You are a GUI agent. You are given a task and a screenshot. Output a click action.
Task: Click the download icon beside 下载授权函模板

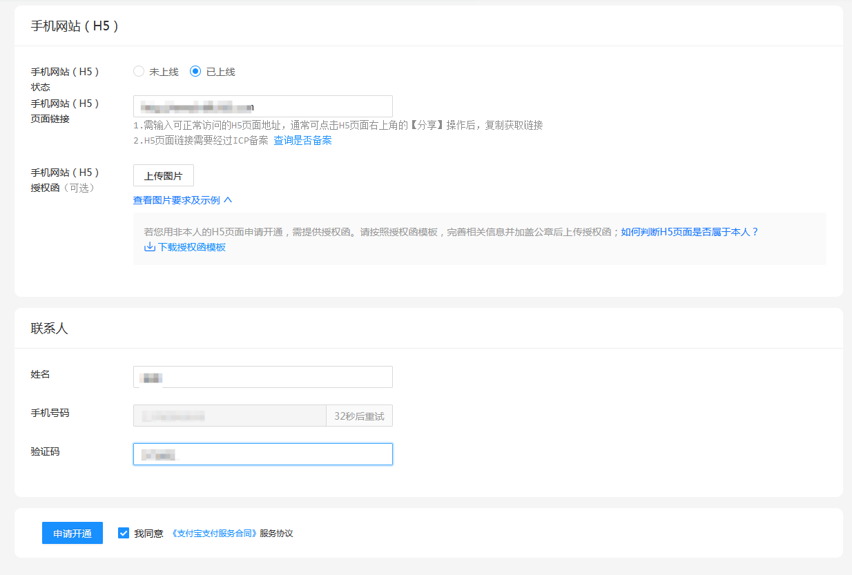(x=149, y=247)
